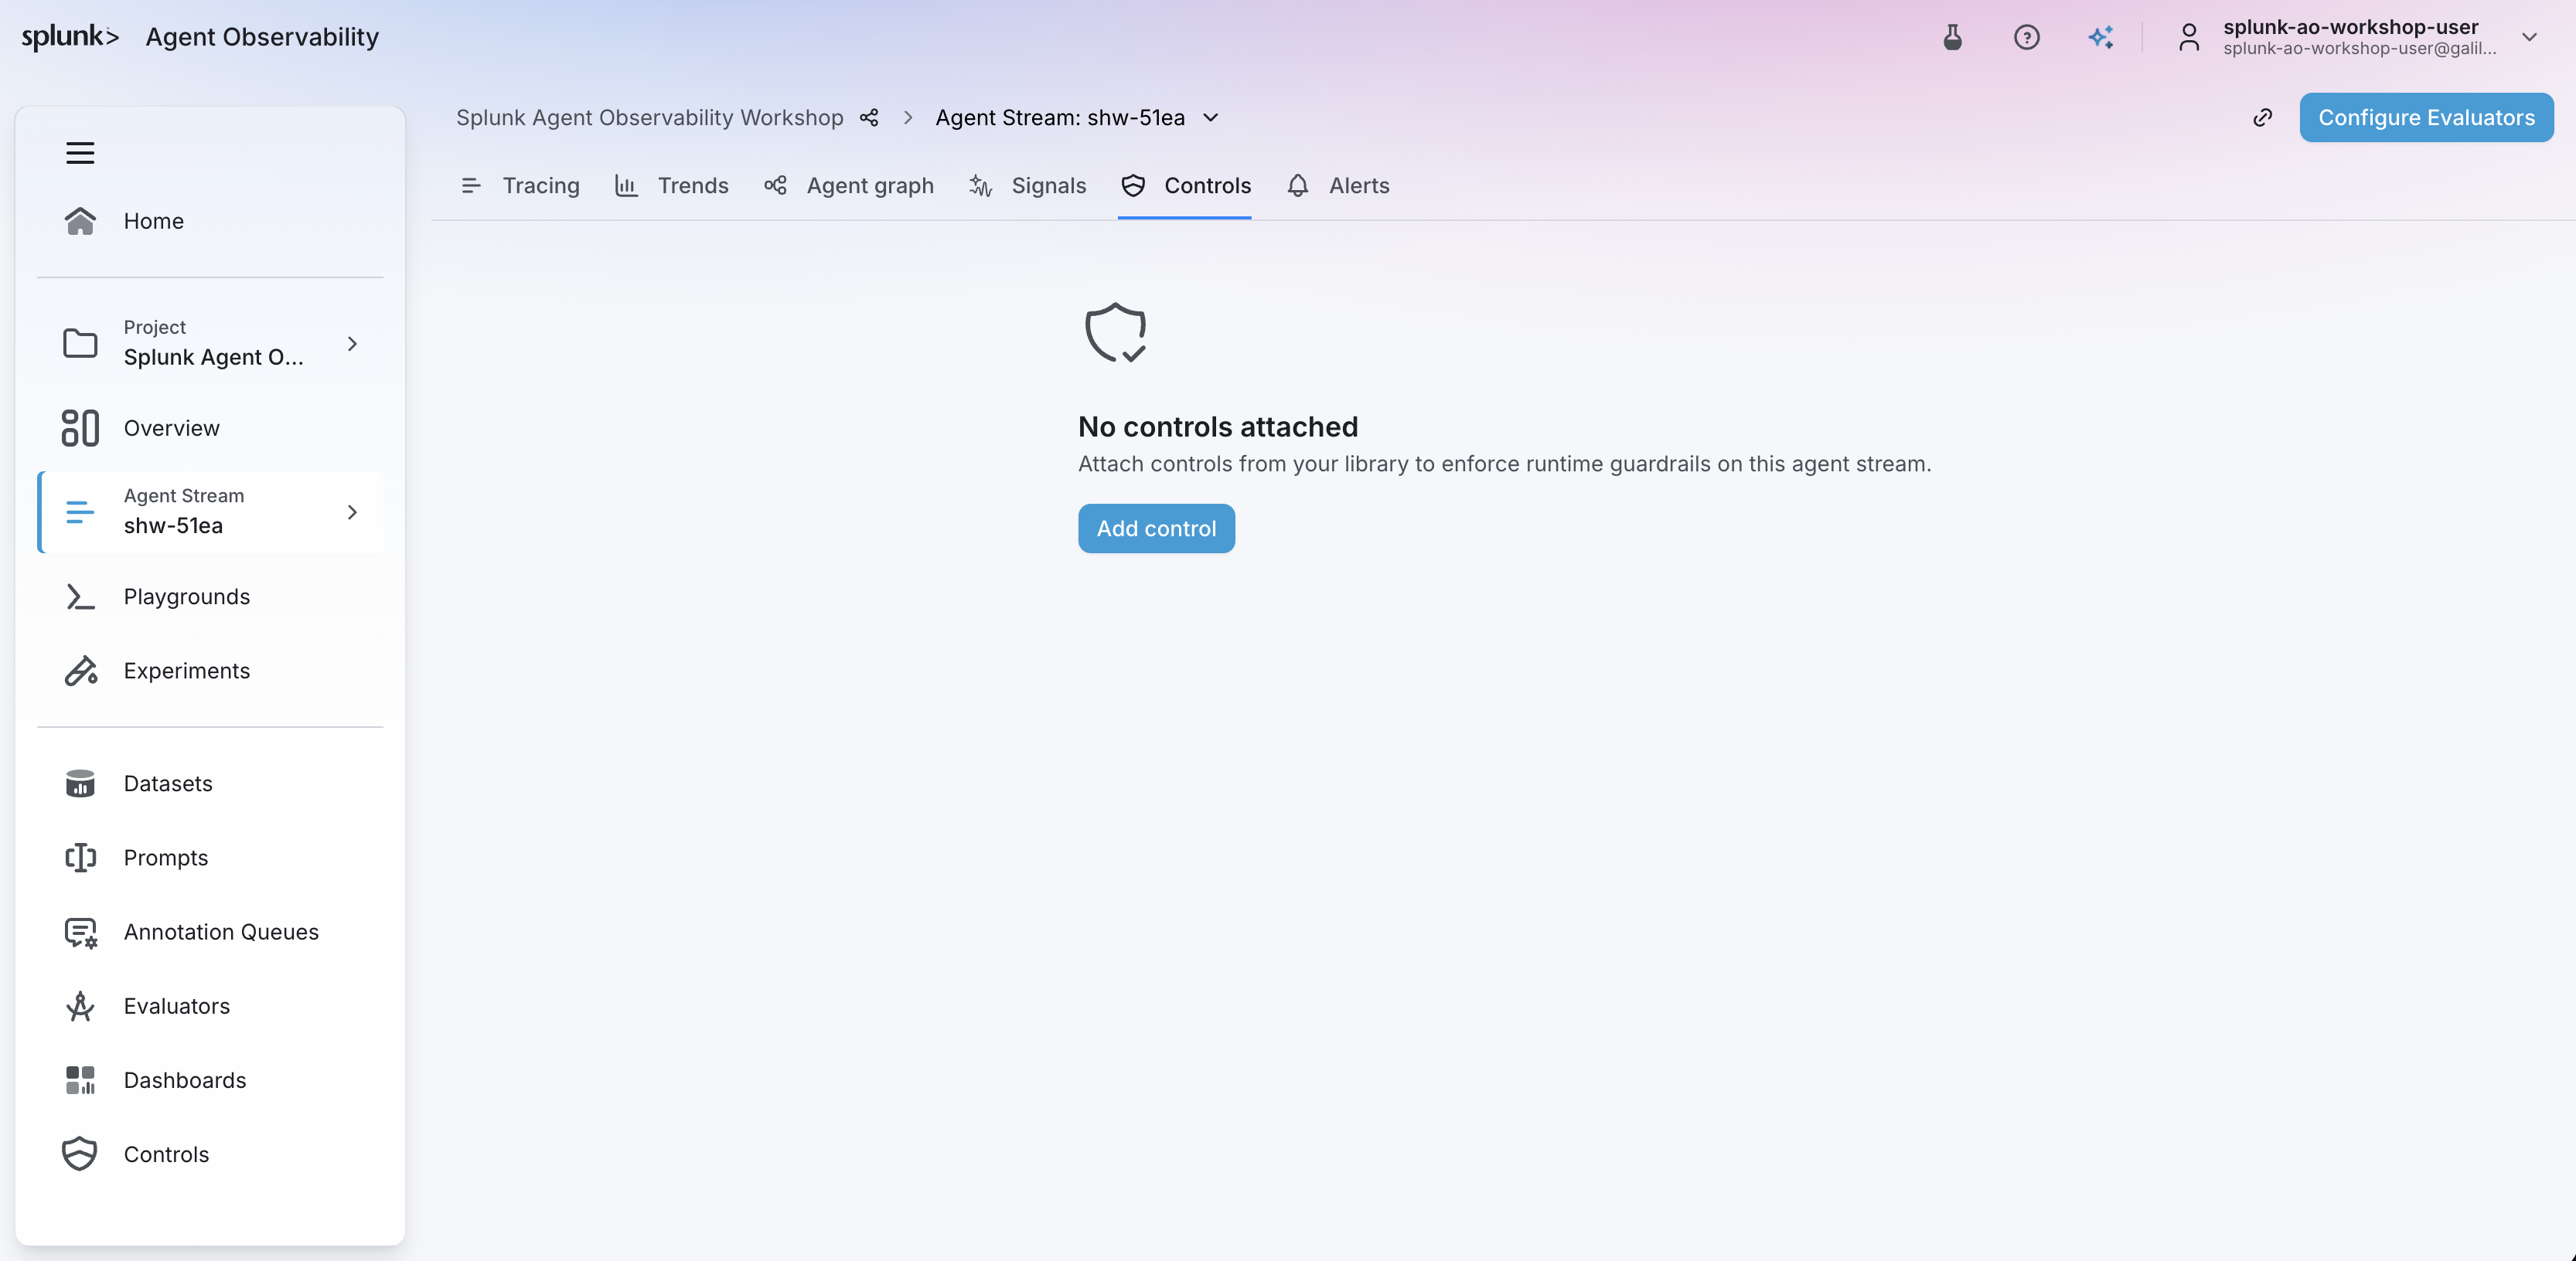Go to Home in the sidebar

coord(210,221)
